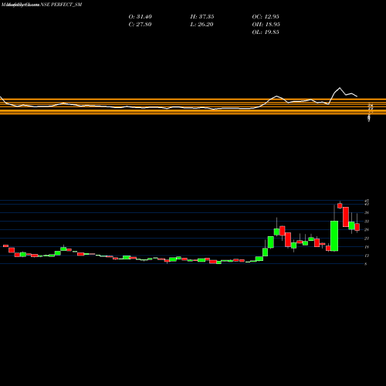This screenshot has height=386, width=386.
Task: Click the 'NSE PERFECT_SM' symbol title
Action: coord(61,5)
